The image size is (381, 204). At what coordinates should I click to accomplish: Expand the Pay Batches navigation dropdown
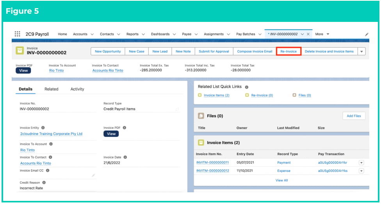260,34
